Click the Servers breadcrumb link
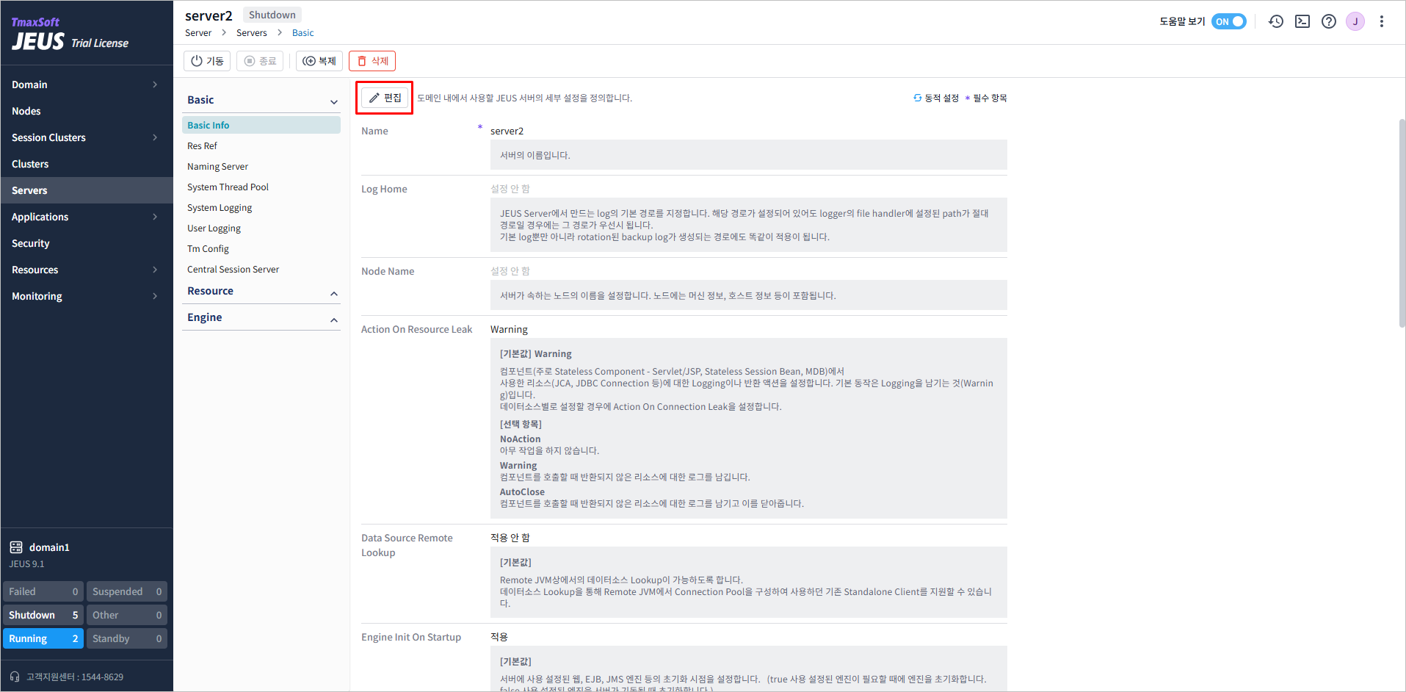Viewport: 1406px width, 692px height. (x=251, y=33)
